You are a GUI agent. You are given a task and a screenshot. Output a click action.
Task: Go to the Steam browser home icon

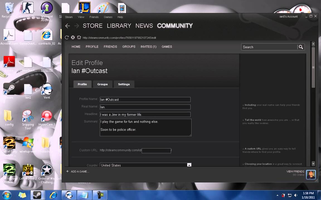click(x=79, y=37)
